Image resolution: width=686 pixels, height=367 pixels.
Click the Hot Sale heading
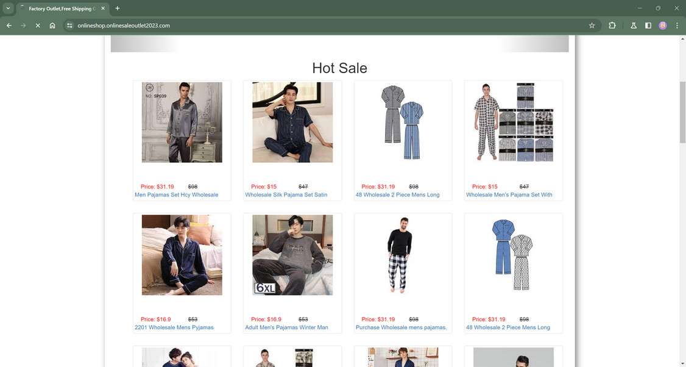[x=339, y=68]
